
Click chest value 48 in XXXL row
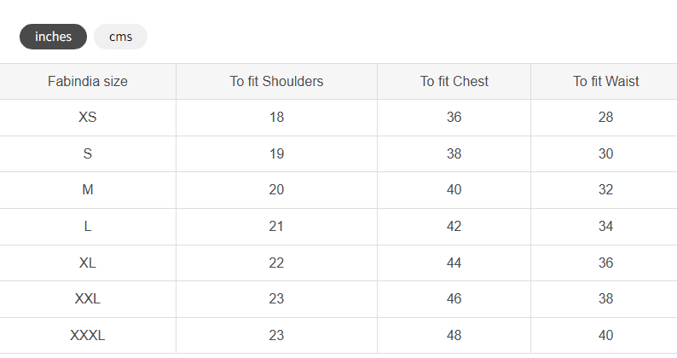[x=454, y=335]
